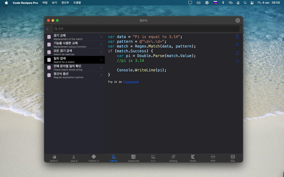Open the Code Recipes Pro menu
The width and height of the screenshot is (284, 177).
point(25,3)
